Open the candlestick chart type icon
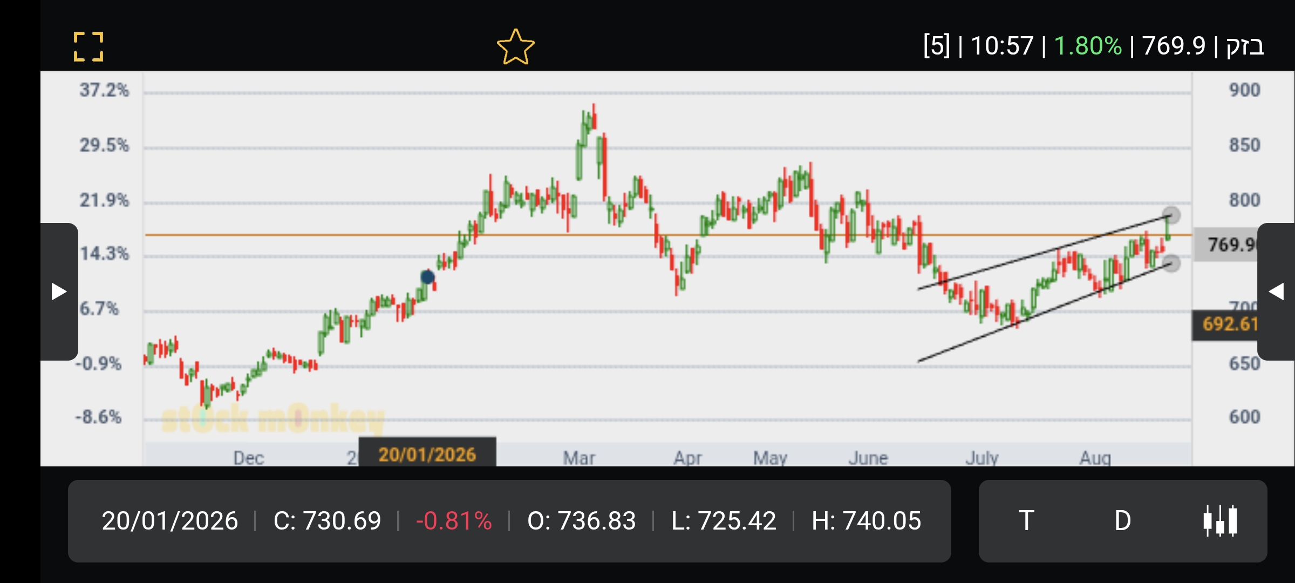 tap(1220, 521)
